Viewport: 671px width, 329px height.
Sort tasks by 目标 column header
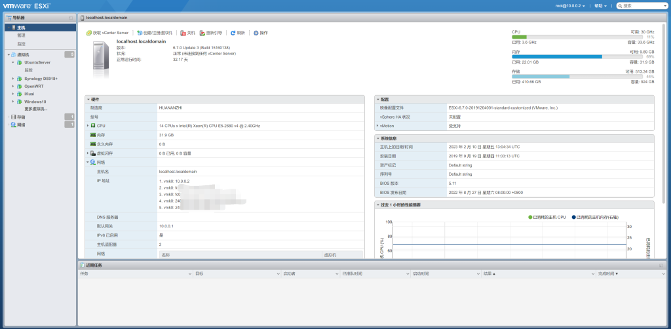point(237,273)
